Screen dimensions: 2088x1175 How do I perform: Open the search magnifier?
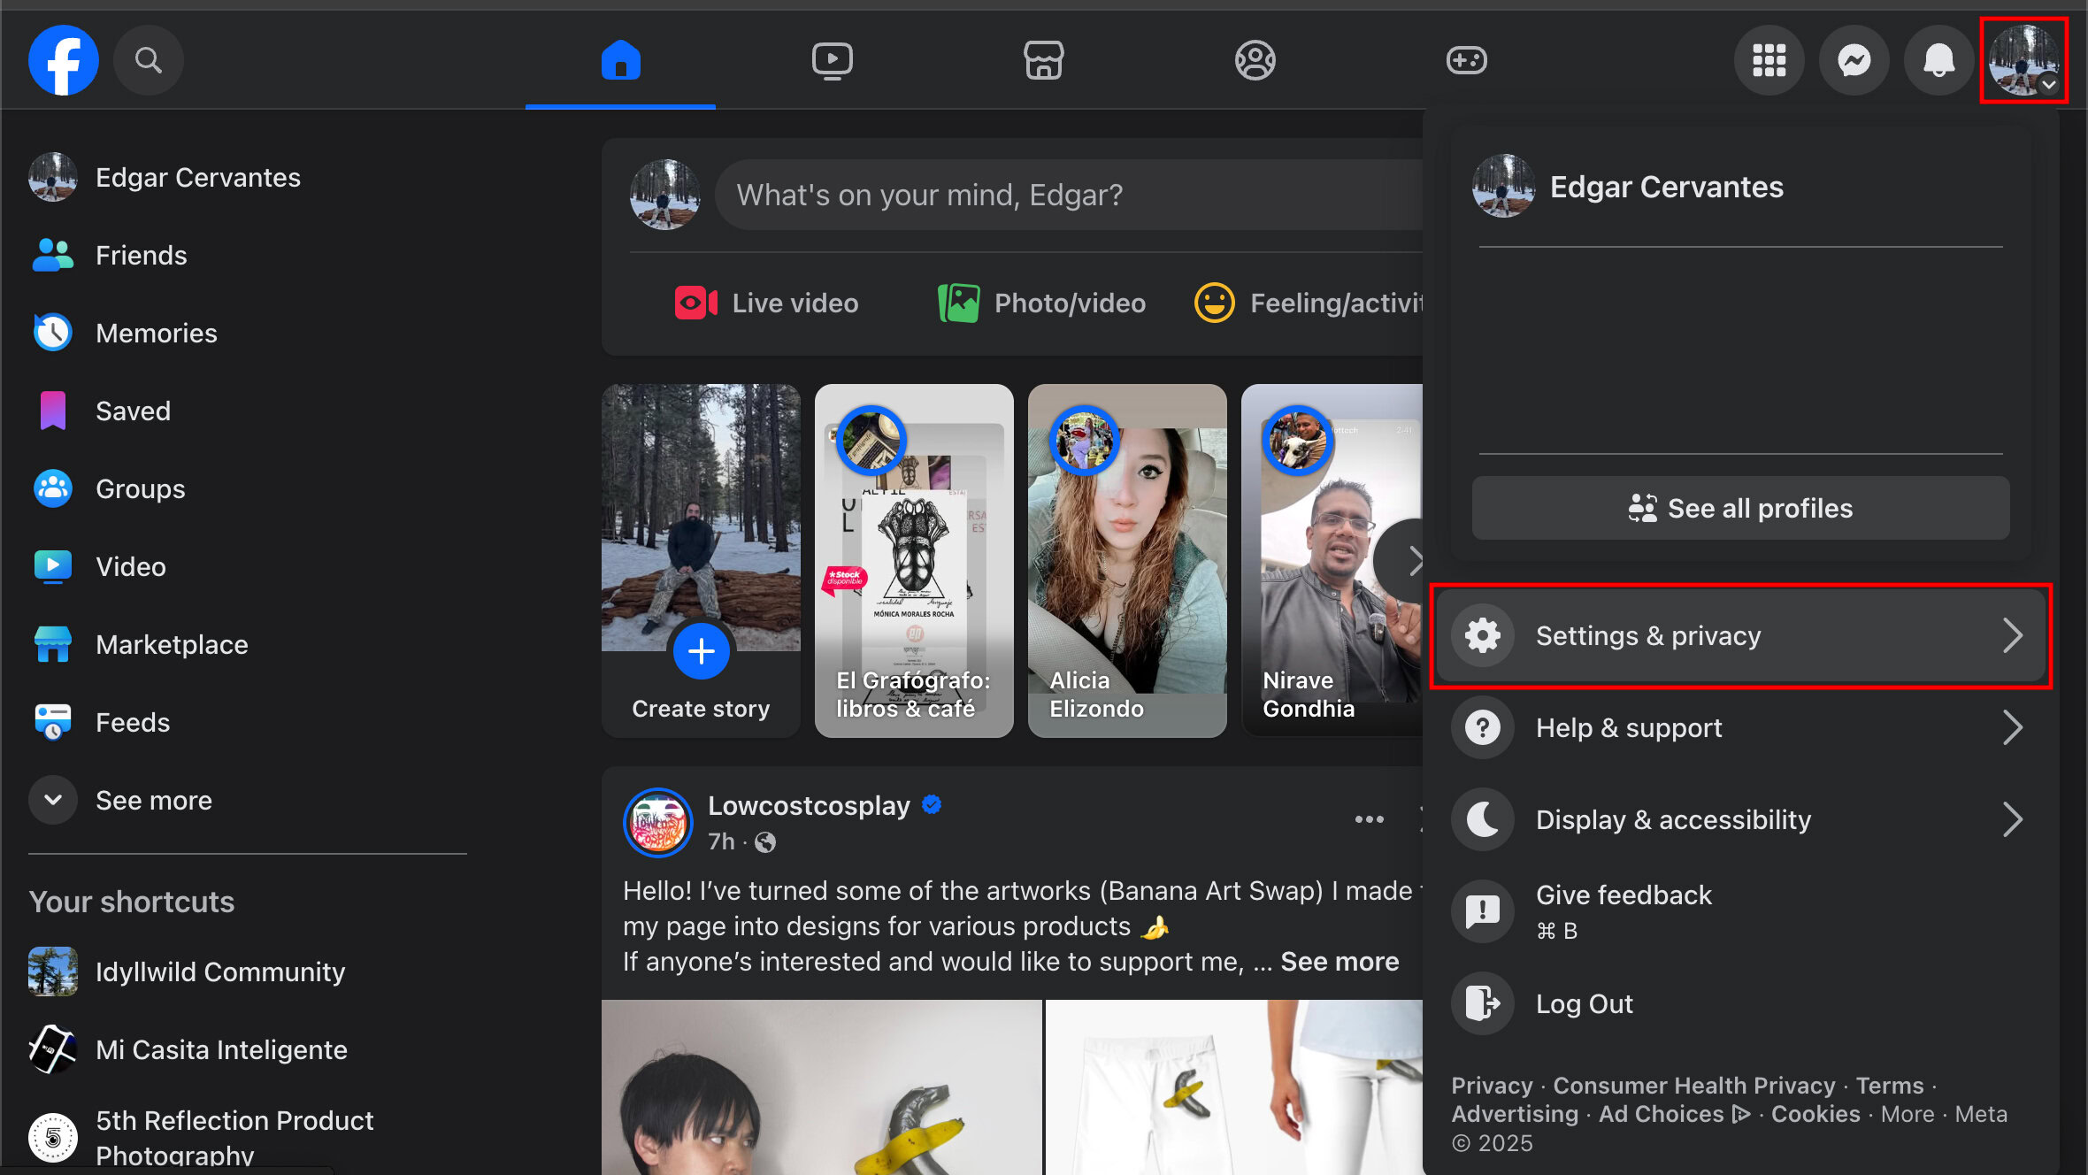coord(148,59)
